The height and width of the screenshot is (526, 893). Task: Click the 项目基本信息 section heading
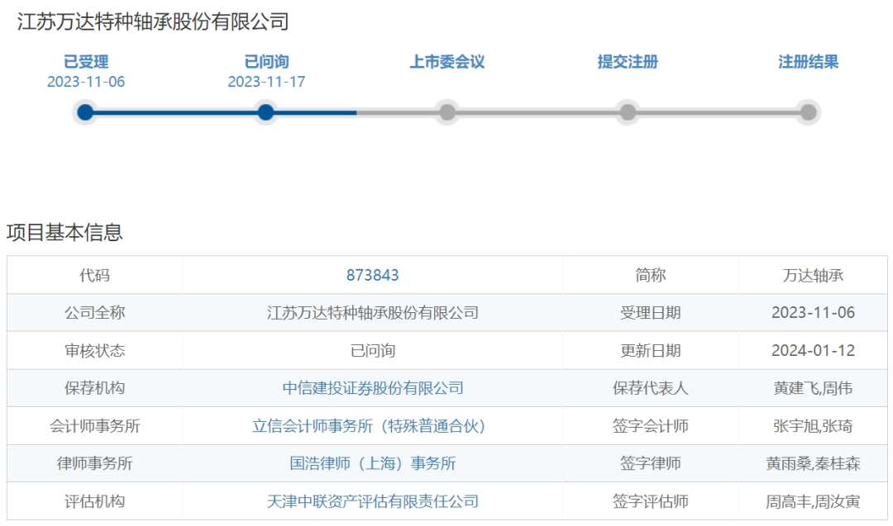pos(64,232)
